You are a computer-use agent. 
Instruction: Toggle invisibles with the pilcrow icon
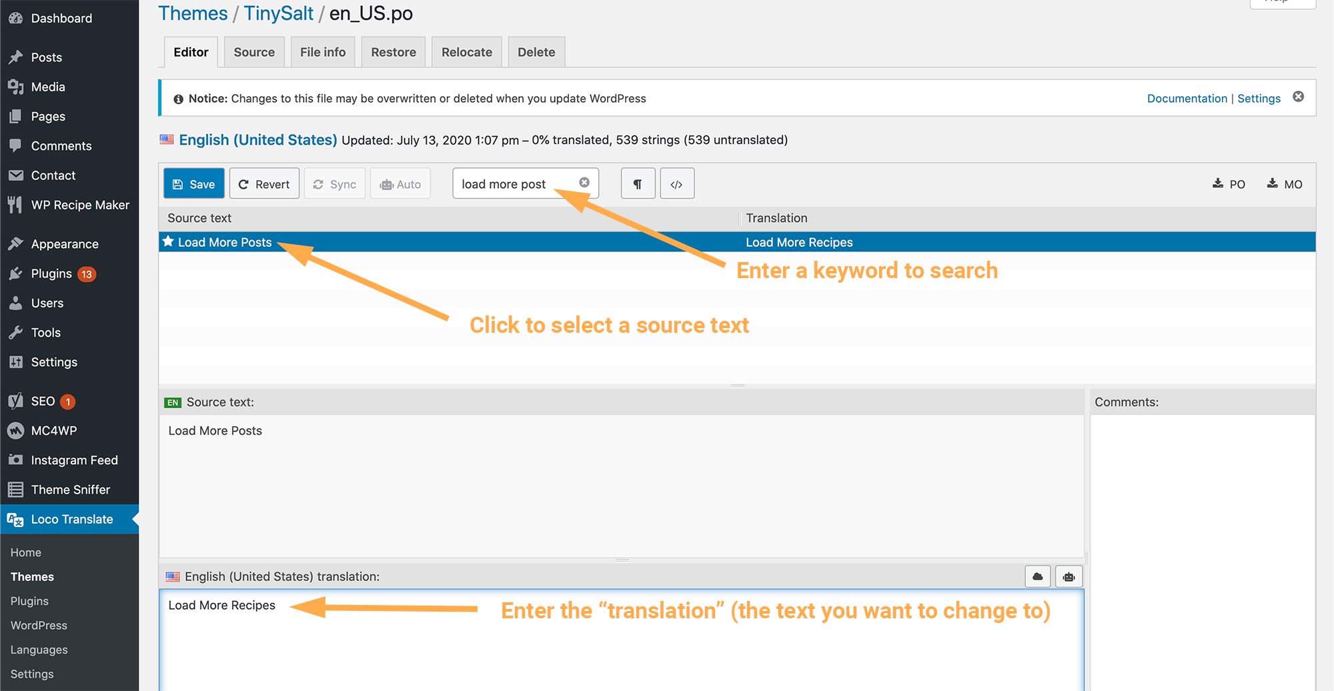[638, 184]
